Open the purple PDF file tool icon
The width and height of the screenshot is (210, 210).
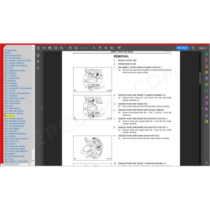click(206, 103)
